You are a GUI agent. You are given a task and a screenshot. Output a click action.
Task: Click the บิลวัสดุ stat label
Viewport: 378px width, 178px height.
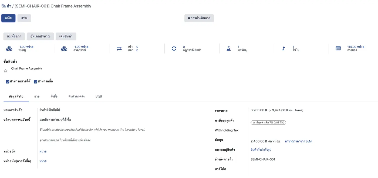pyautogui.click(x=242, y=50)
